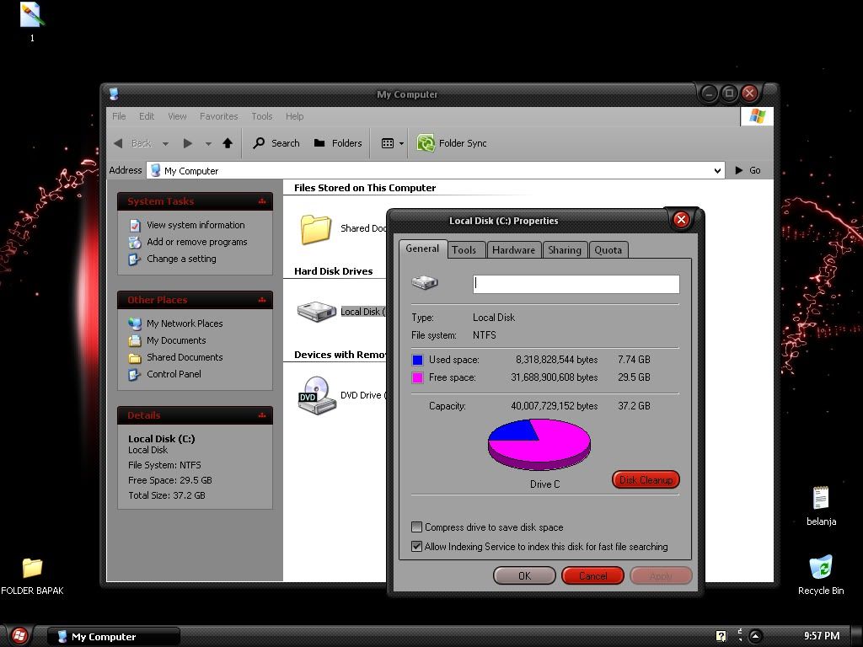Click the Go button
Screen dimensions: 863x647
[x=748, y=170]
